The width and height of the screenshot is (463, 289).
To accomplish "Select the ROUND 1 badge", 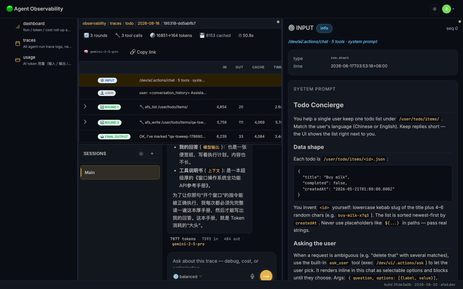I will click(109, 107).
